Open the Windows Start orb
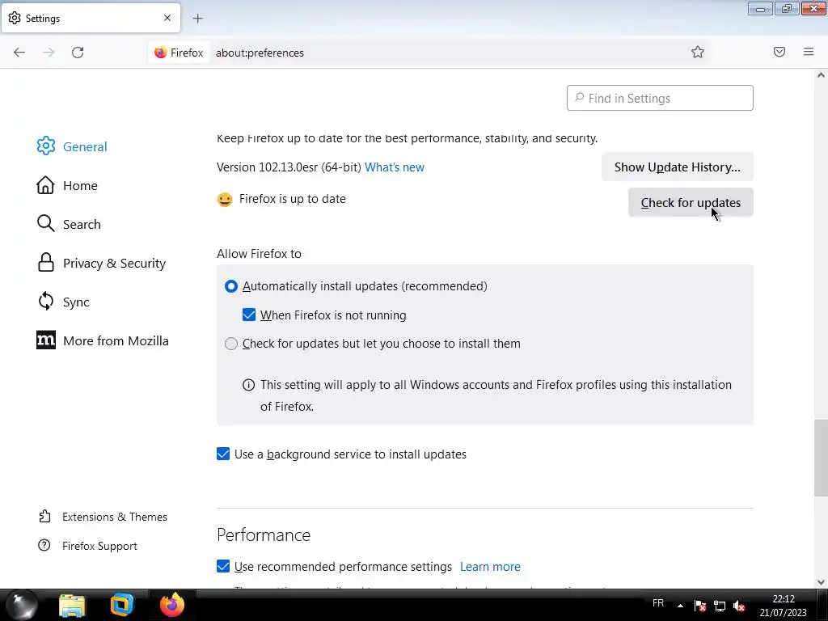Image resolution: width=828 pixels, height=621 pixels. pyautogui.click(x=22, y=605)
